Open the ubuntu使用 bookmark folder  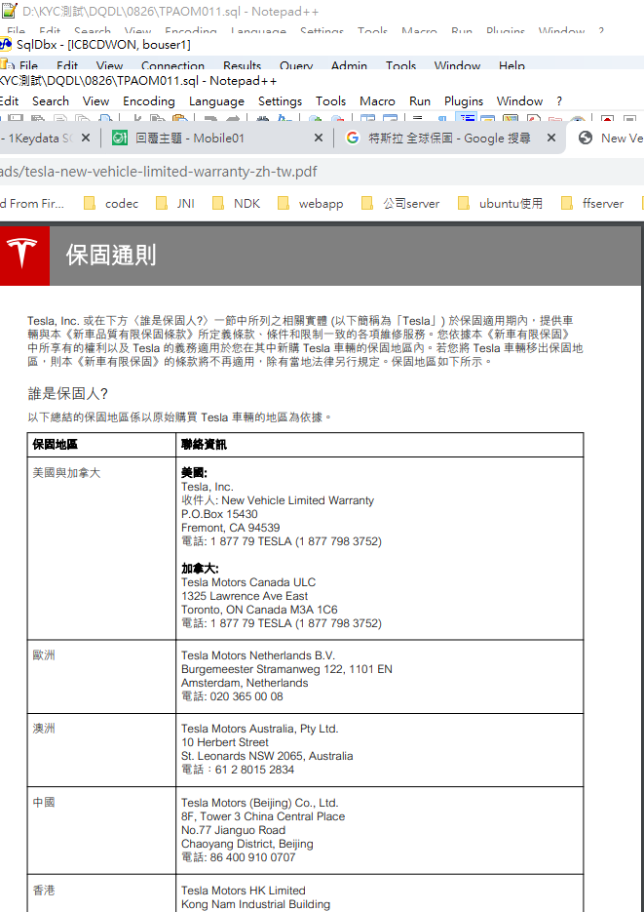pos(500,204)
